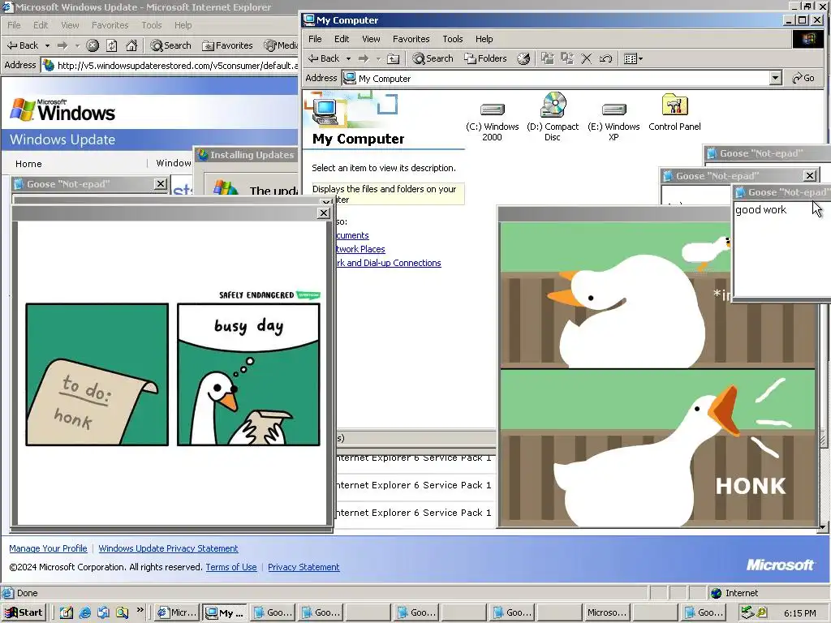Expand the My Computer address bar dropdown
Image resolution: width=831 pixels, height=623 pixels.
pyautogui.click(x=775, y=78)
